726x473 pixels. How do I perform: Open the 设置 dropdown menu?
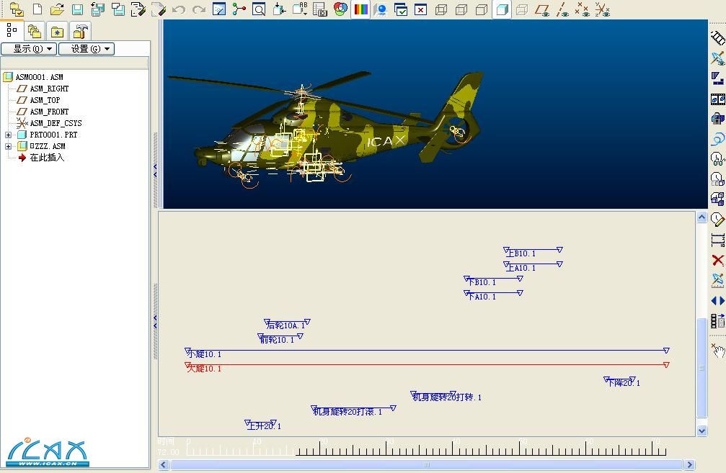86,49
